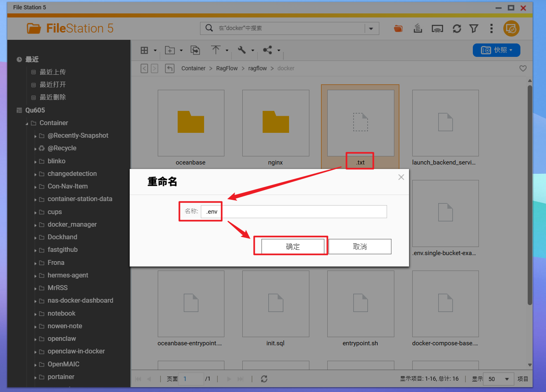Select 最近删除 in the sidebar
The width and height of the screenshot is (546, 392).
(x=52, y=97)
